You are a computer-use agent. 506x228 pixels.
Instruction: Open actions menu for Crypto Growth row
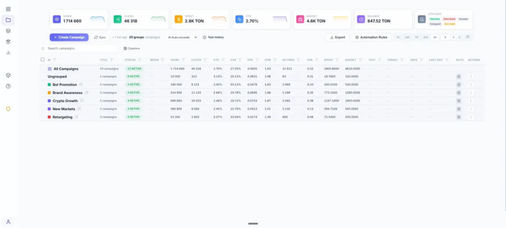(470, 101)
